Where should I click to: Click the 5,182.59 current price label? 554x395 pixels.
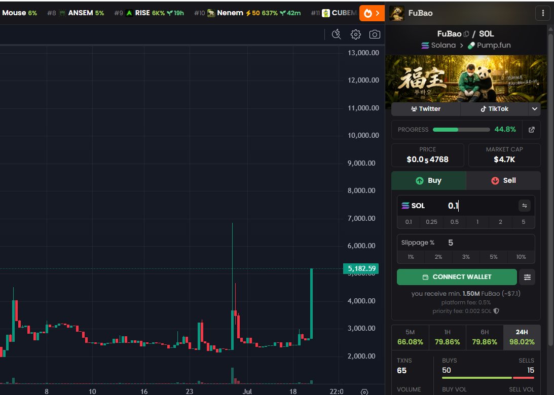point(361,268)
